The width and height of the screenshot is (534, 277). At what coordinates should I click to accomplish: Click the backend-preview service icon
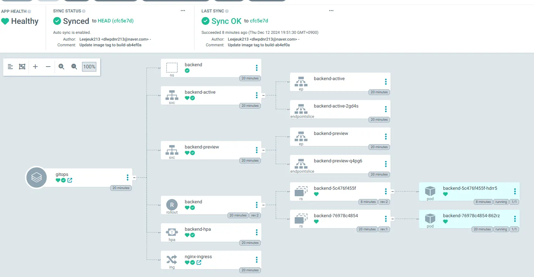point(172,150)
